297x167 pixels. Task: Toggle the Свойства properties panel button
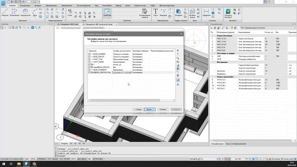point(107,13)
